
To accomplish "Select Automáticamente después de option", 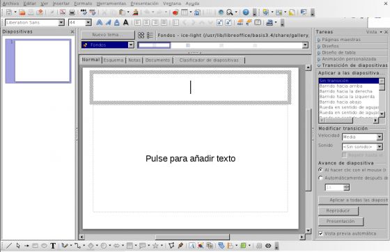I will pos(320,178).
